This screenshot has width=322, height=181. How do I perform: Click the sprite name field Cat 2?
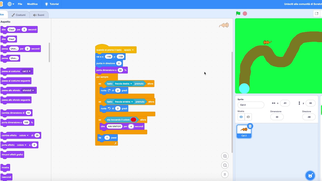[x=251, y=105]
